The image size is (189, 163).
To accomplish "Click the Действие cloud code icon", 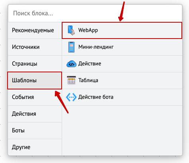I will point(71,64).
